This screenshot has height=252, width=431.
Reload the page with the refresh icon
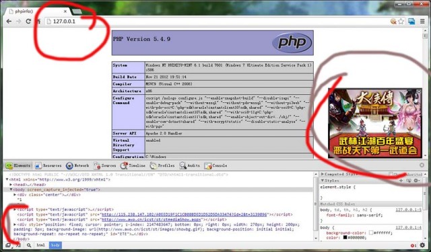tap(28, 21)
